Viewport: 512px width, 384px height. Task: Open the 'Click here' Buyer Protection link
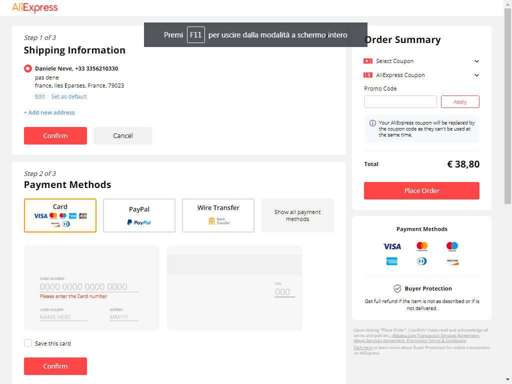coord(363,348)
